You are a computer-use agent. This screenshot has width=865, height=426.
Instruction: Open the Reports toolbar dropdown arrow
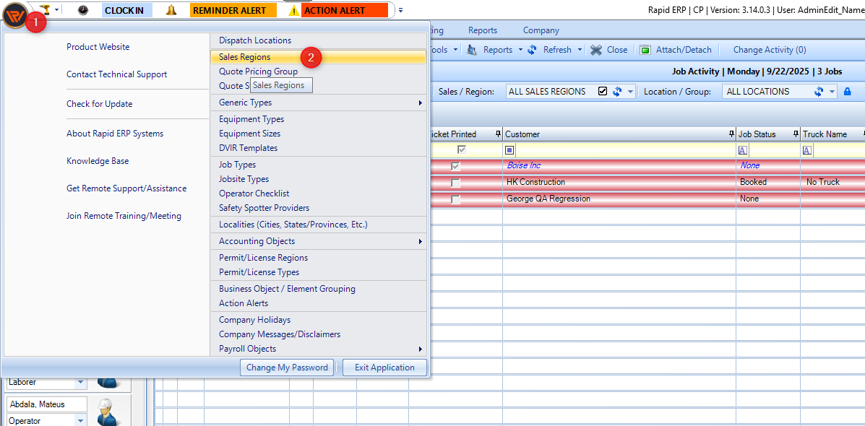(x=520, y=50)
